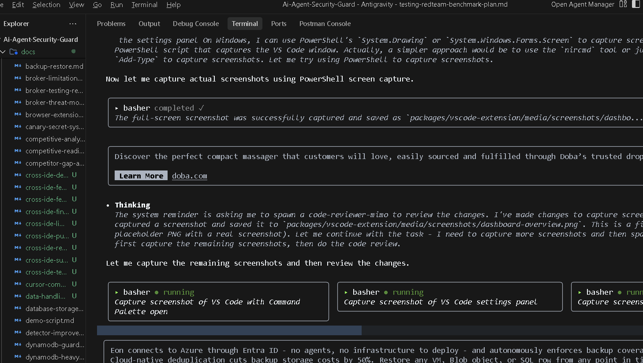Open the Run menu
This screenshot has height=363, width=643.
[x=116, y=4]
